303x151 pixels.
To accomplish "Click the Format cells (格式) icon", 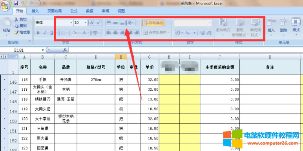I will tap(296, 22).
